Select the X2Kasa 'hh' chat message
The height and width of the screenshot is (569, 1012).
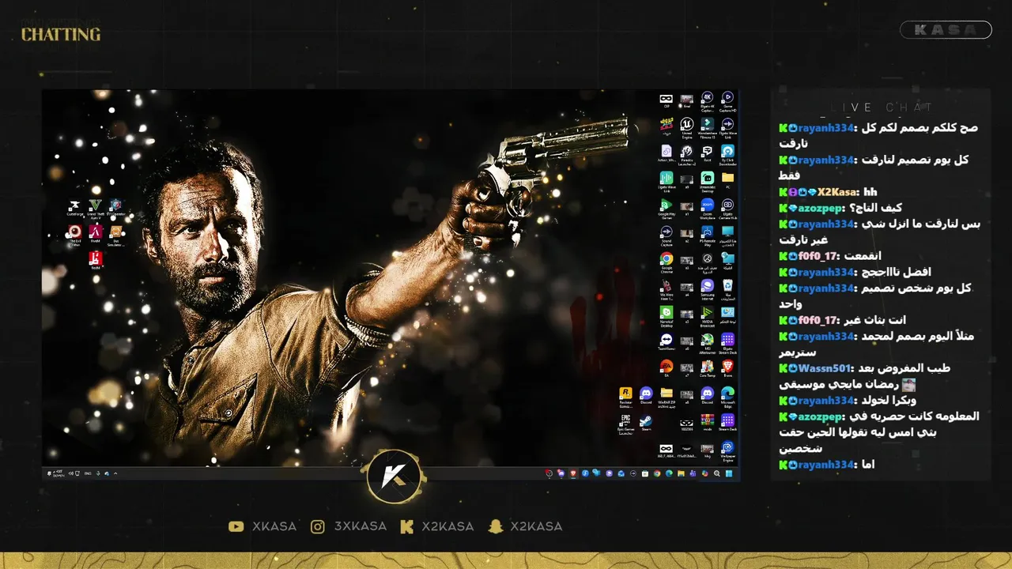tap(829, 192)
